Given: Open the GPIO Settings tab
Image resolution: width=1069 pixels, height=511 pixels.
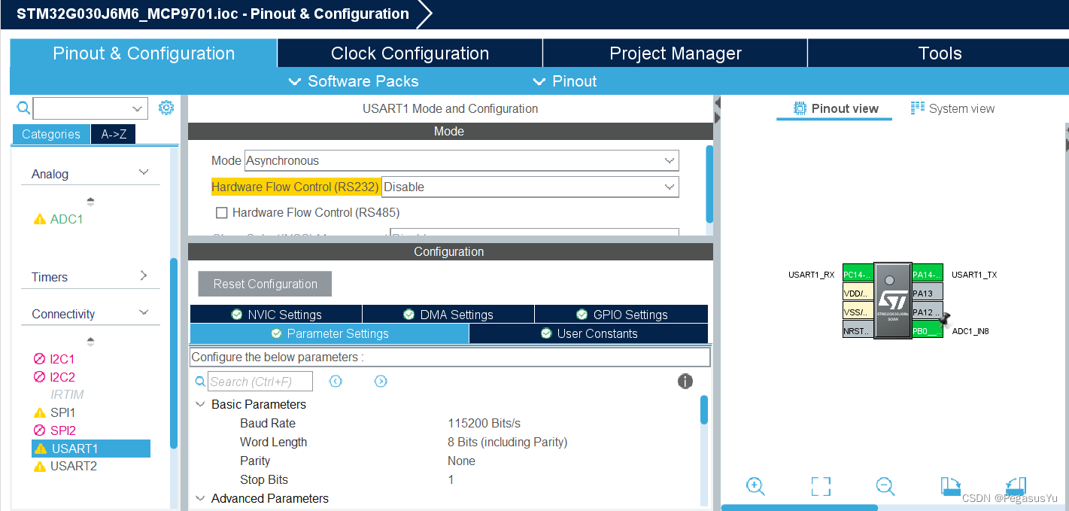Looking at the screenshot, I should [x=621, y=315].
